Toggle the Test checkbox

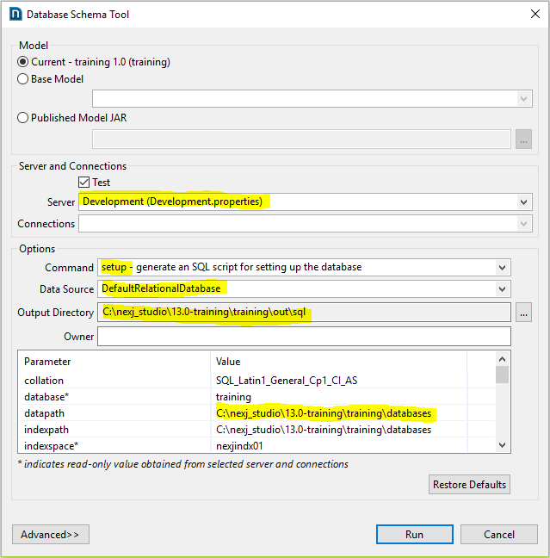(84, 183)
